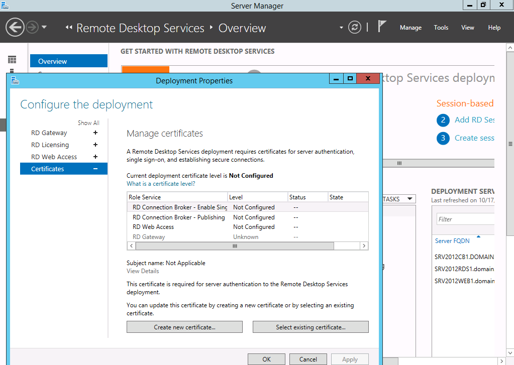Select Overview in the left navigation
The width and height of the screenshot is (514, 365).
[x=69, y=61]
